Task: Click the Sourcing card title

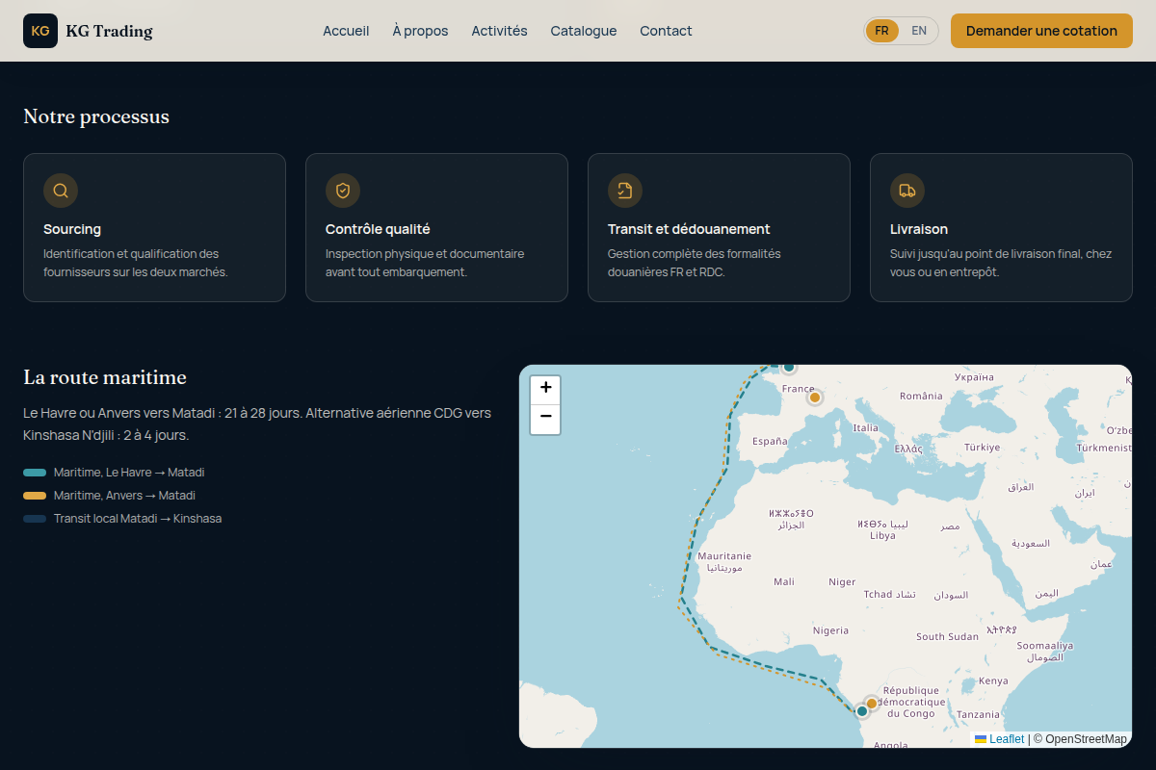Action: (72, 229)
